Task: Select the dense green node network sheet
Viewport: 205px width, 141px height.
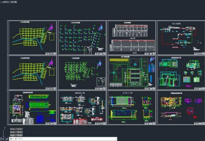Action: click(82, 73)
